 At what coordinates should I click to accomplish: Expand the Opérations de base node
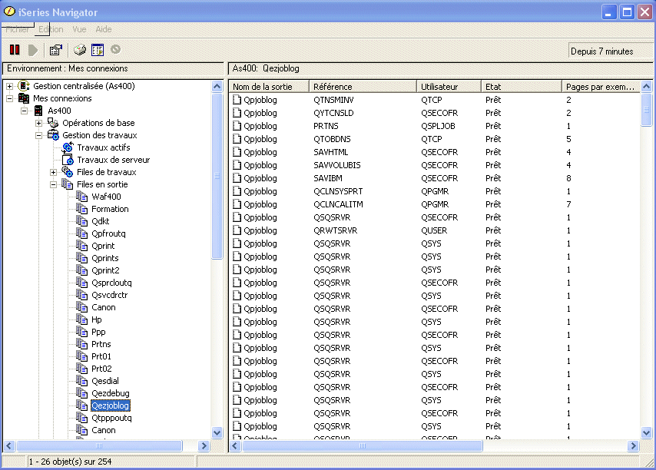click(x=39, y=123)
